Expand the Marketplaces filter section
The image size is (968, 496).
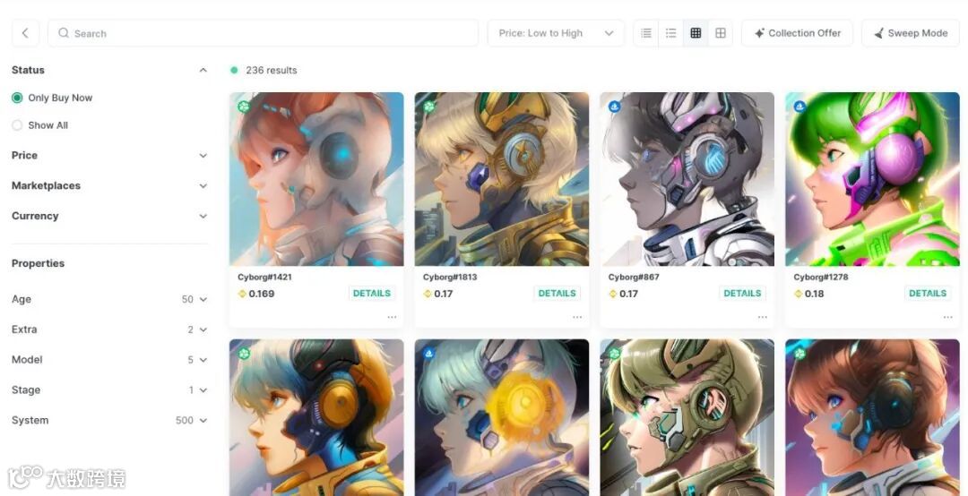109,185
